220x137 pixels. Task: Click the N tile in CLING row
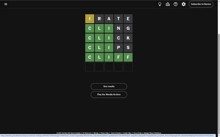tap(119, 28)
